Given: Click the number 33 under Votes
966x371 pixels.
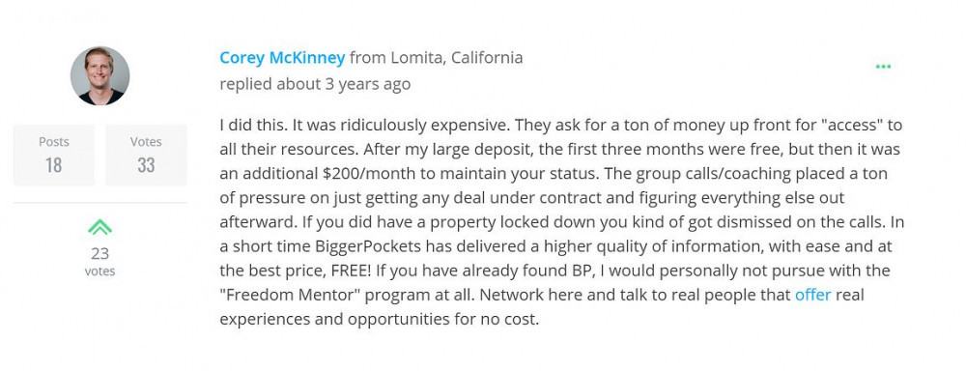Looking at the screenshot, I should [x=146, y=165].
